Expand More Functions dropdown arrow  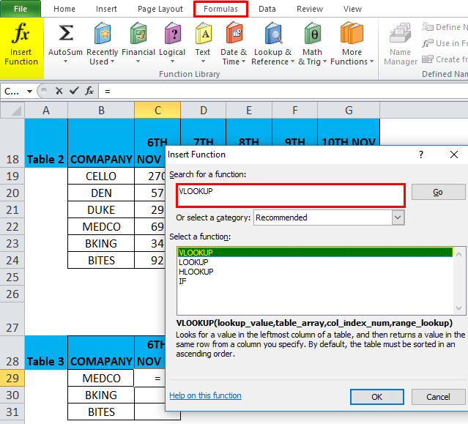pyautogui.click(x=371, y=62)
